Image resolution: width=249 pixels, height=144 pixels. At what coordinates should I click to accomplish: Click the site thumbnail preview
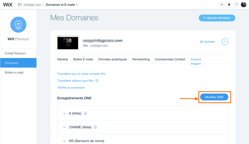[x=68, y=42]
